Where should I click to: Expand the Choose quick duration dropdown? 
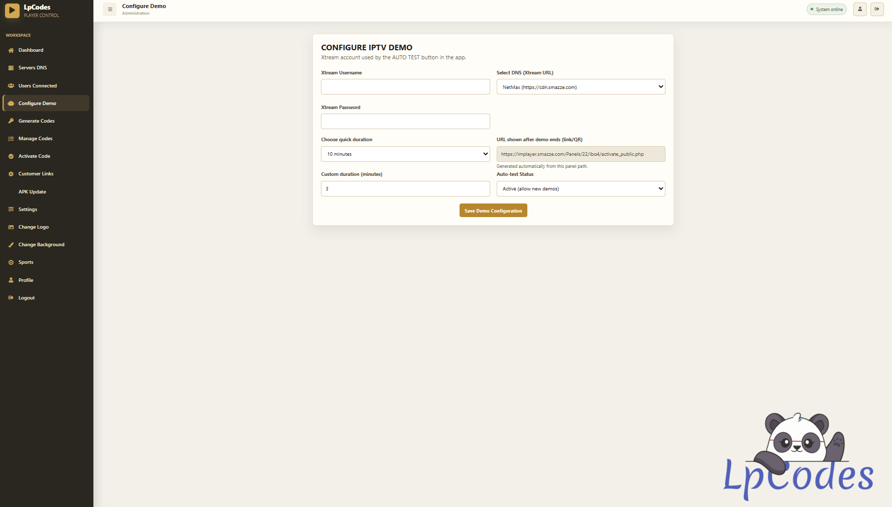405,154
